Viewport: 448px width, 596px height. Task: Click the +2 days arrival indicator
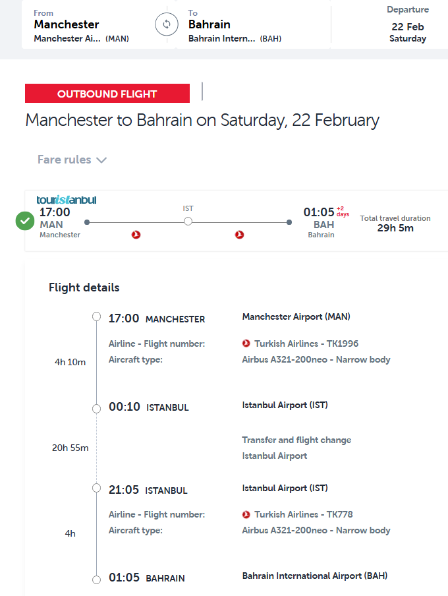(343, 211)
